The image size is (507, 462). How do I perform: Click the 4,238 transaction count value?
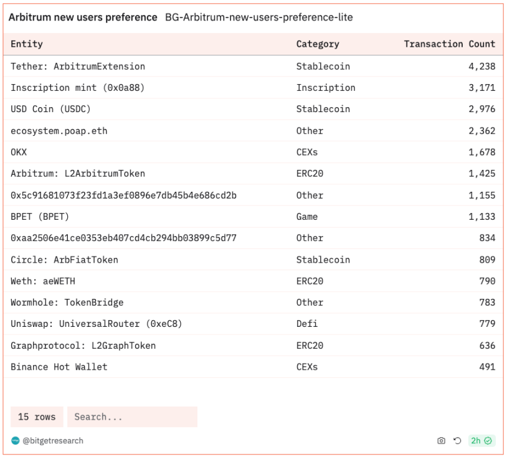point(481,67)
